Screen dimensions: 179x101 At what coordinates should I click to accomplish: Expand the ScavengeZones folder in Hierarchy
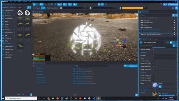[140, 27]
